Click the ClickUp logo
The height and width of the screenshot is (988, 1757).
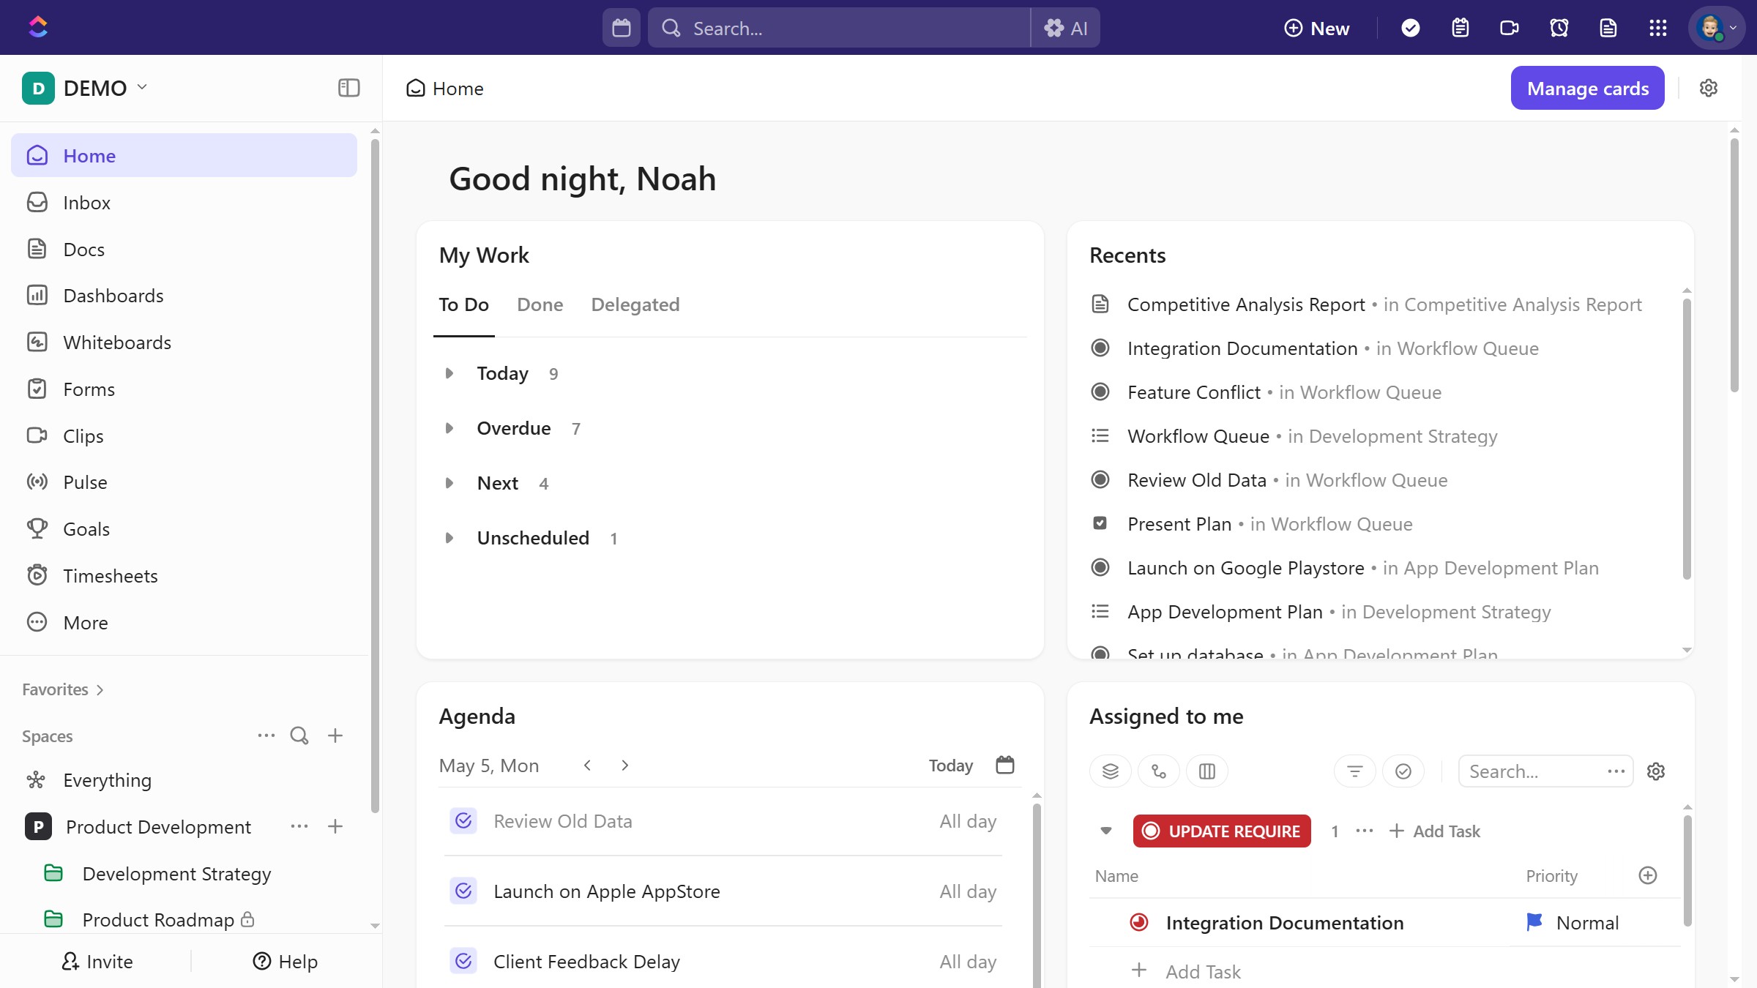click(38, 28)
